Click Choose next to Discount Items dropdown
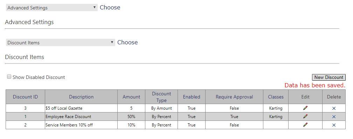This screenshot has height=139, width=353. (x=127, y=43)
